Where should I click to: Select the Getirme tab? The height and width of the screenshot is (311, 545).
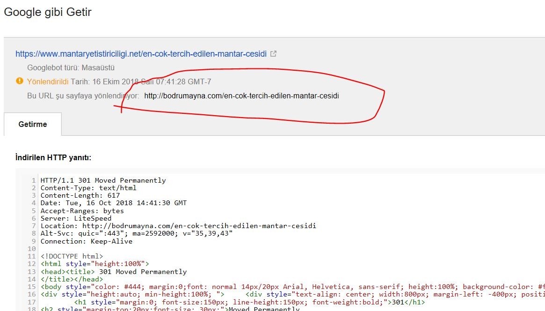click(x=33, y=124)
